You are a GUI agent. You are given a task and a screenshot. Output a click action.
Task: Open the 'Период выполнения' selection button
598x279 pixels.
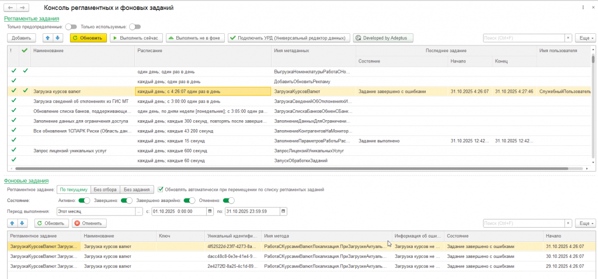(139, 211)
